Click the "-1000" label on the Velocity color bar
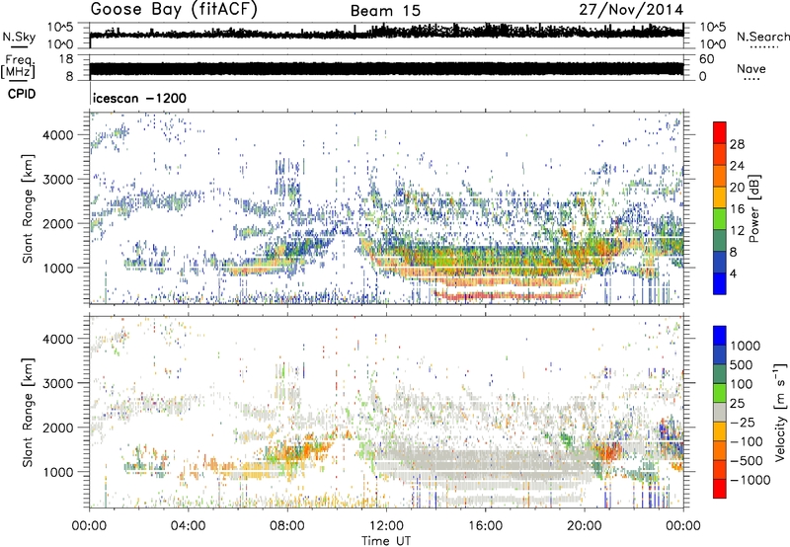This screenshot has height=547, width=790. pos(750,480)
